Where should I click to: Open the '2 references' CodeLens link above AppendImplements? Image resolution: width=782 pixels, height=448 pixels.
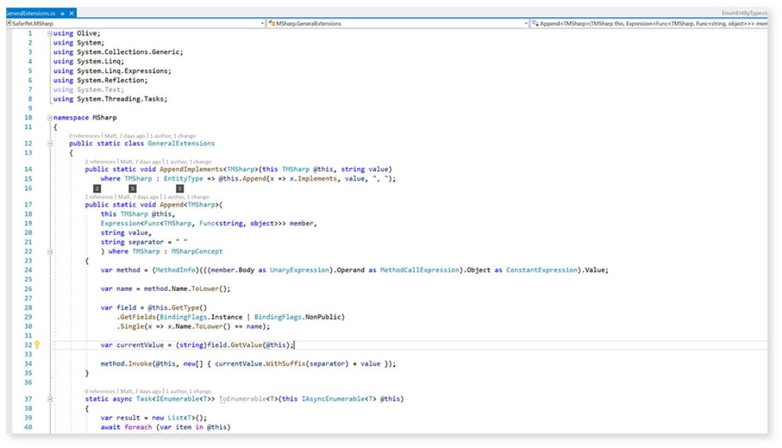click(100, 162)
